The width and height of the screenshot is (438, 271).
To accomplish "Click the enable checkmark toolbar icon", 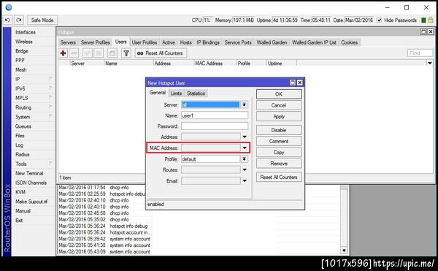I will [x=88, y=53].
